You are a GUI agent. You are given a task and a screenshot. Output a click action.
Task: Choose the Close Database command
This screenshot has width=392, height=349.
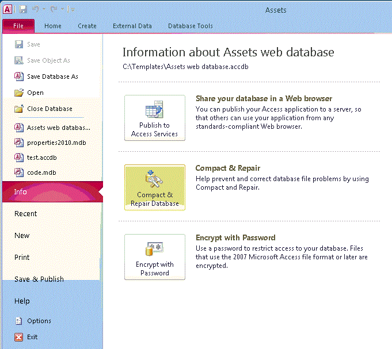click(50, 109)
